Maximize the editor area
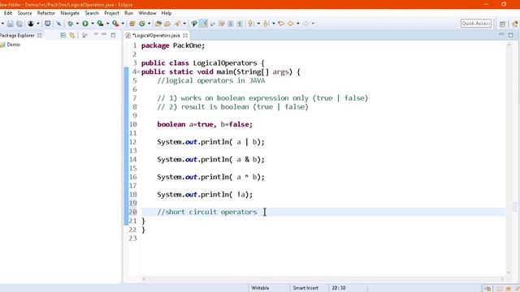 click(x=511, y=35)
